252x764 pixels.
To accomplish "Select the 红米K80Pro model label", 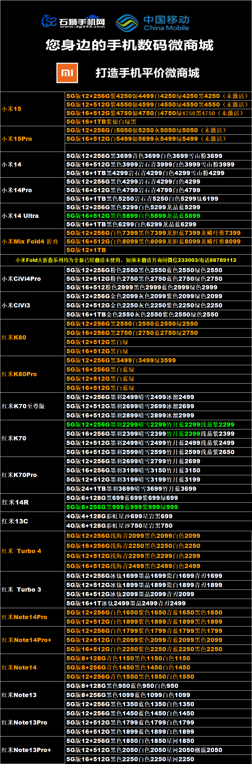I will pos(19,374).
